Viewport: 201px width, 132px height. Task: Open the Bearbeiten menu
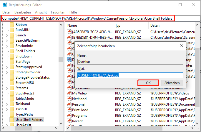23,12
